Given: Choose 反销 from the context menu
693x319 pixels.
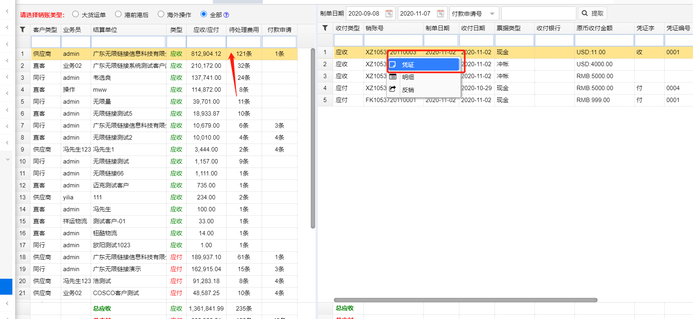Looking at the screenshot, I should pyautogui.click(x=408, y=90).
